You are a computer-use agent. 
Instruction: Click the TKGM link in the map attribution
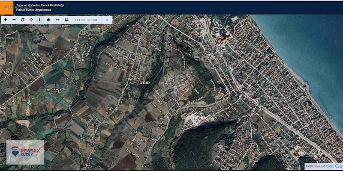tap(329, 166)
